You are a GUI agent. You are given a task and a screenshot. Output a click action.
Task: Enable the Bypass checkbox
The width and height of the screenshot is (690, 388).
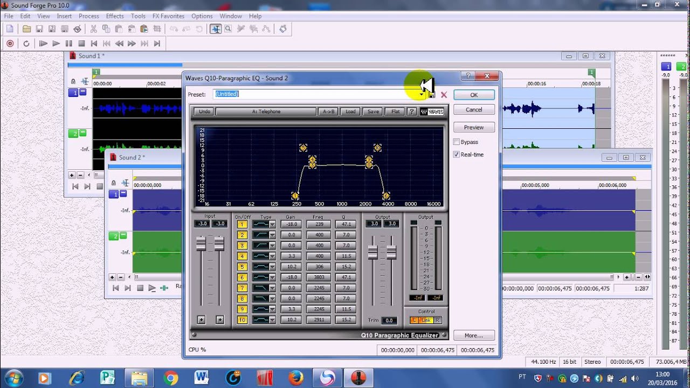click(457, 142)
